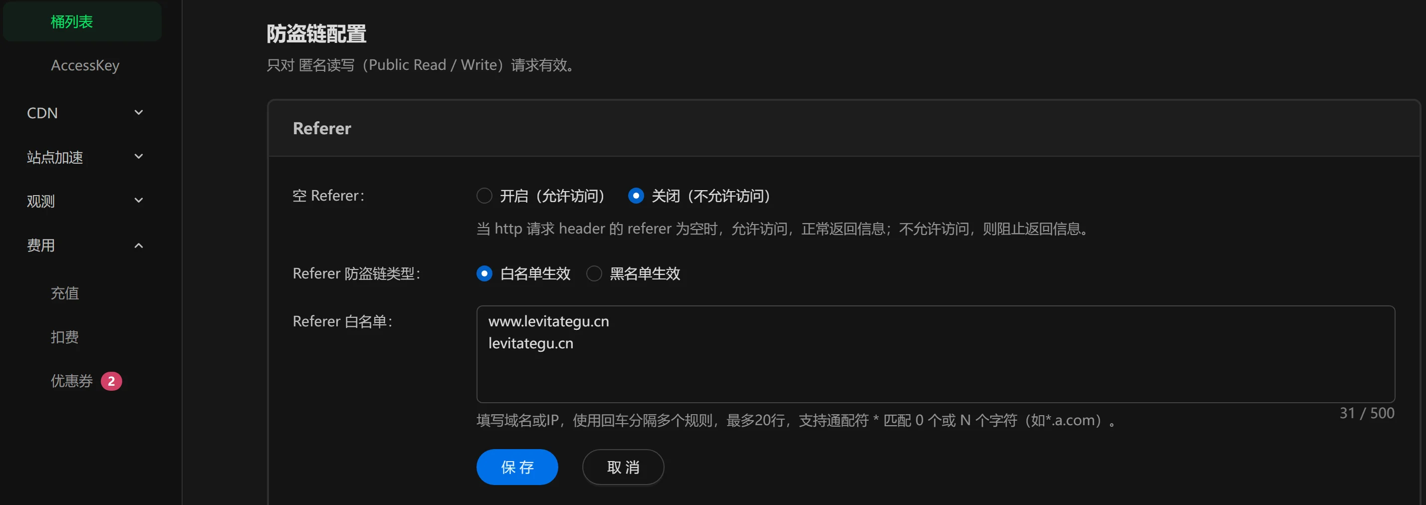The width and height of the screenshot is (1426, 505).
Task: Expand the 观测 menu chevron
Action: click(x=139, y=201)
